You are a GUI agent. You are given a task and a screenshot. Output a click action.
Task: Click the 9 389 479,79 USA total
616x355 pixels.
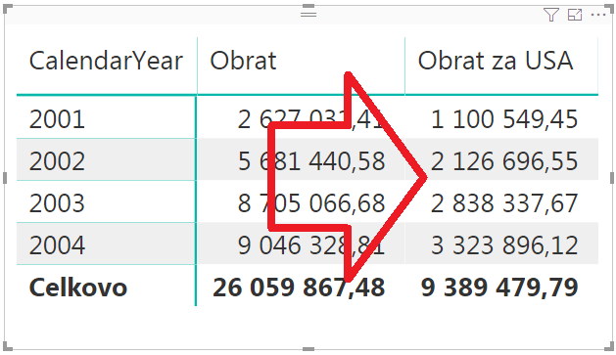[499, 288]
